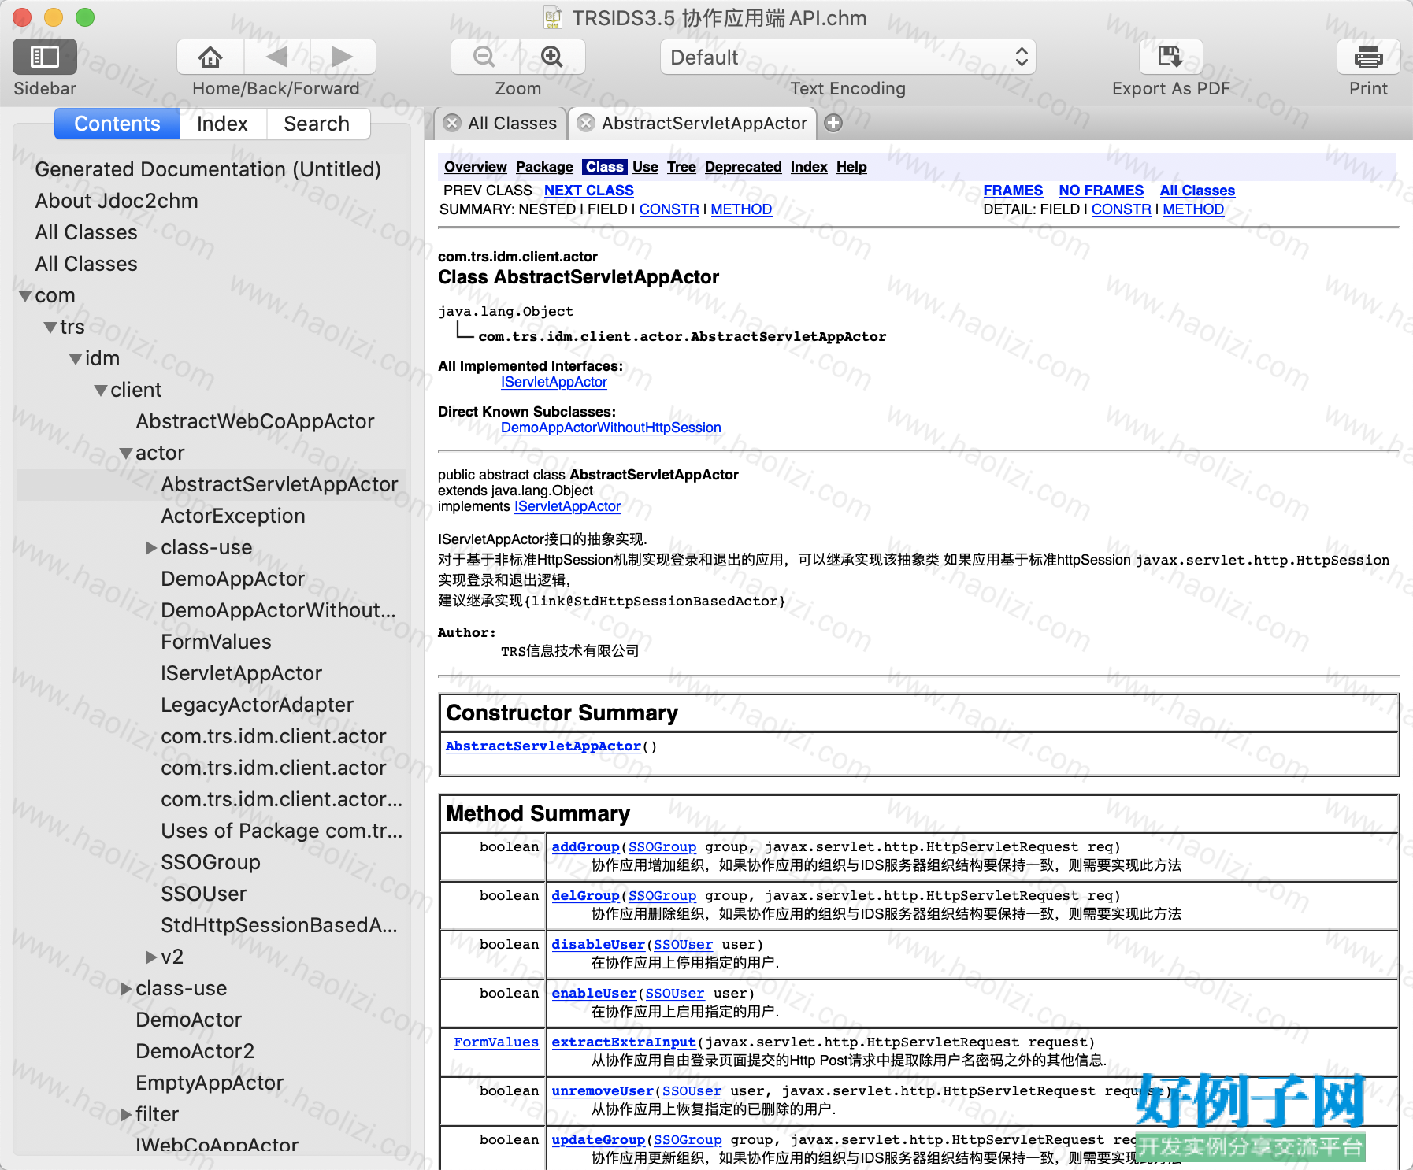1413x1170 pixels.
Task: Select the All Classes document tab
Action: 500,123
